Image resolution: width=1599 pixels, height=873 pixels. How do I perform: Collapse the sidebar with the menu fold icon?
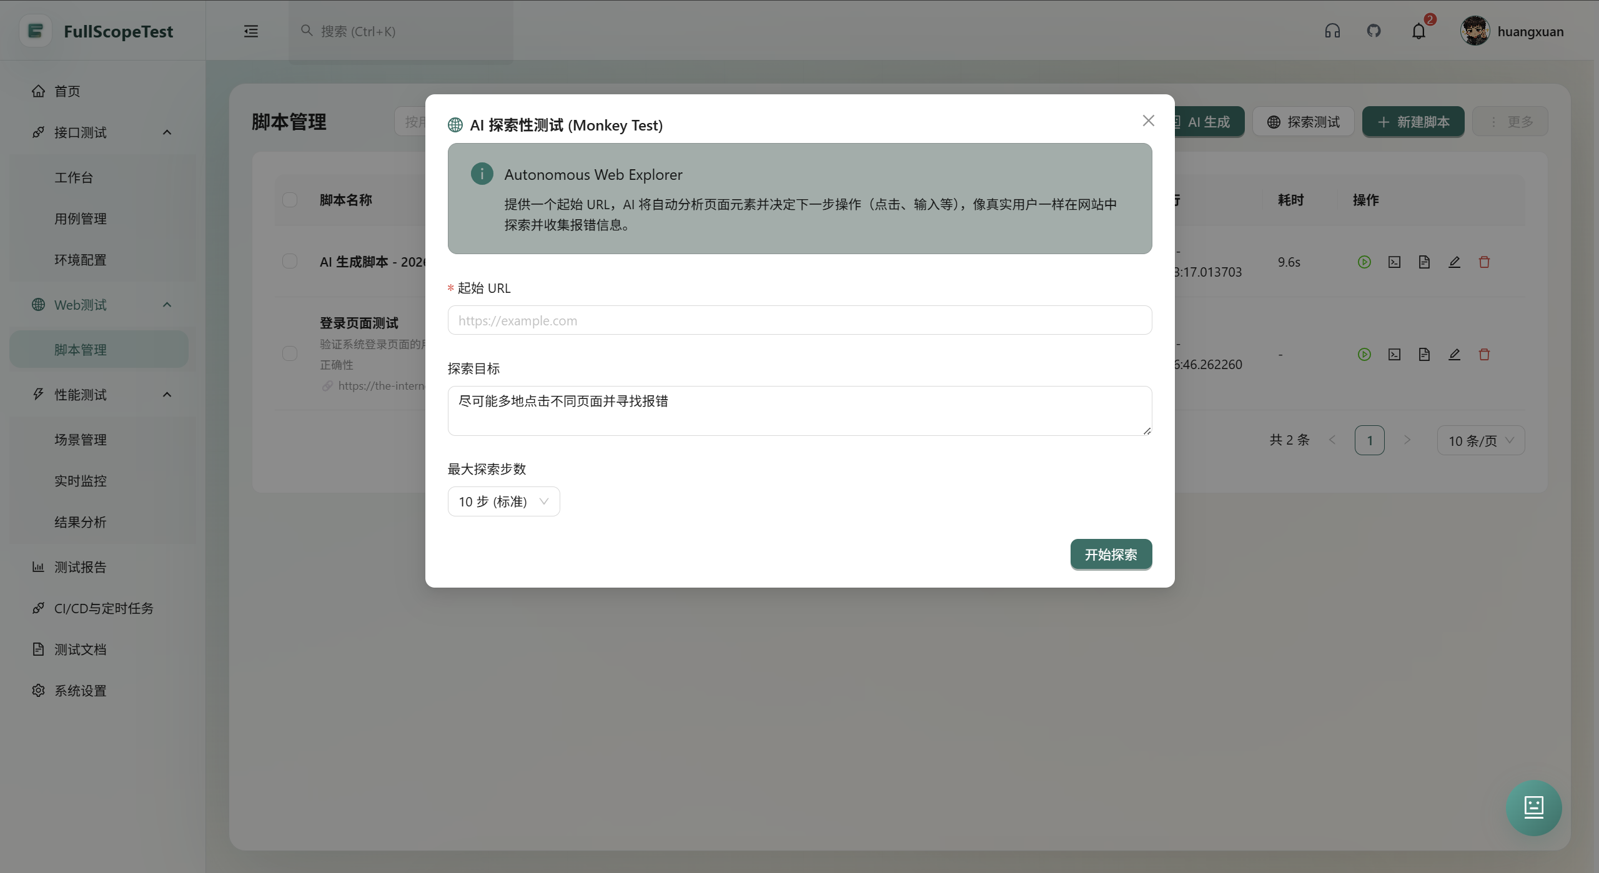[251, 31]
